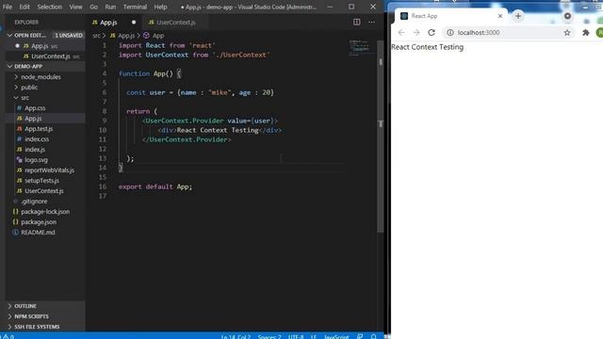Open UserContext.js in src folder
This screenshot has height=339, width=603.
tap(44, 191)
